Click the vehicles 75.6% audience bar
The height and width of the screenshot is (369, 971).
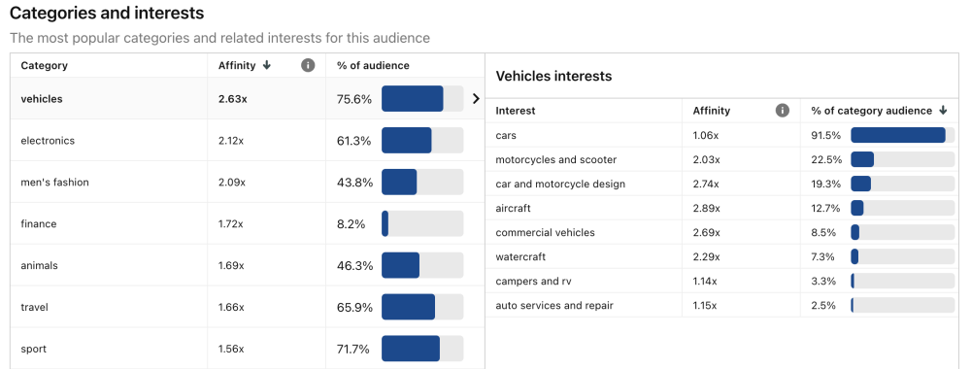point(422,98)
